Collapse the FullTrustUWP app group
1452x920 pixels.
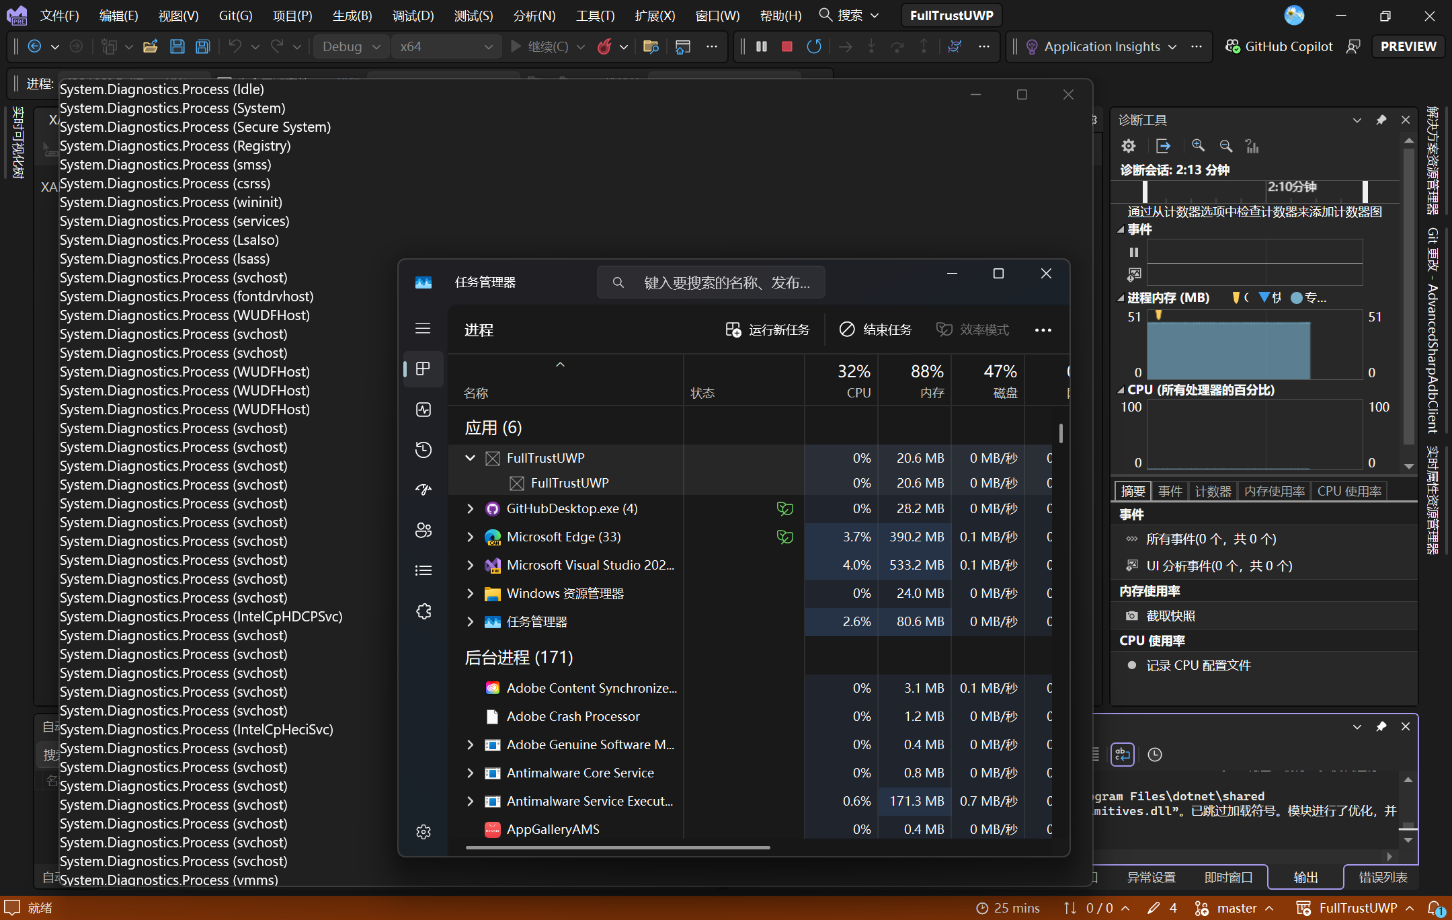pos(471,458)
